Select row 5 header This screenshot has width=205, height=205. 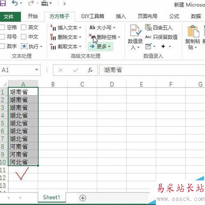[x=4, y=123]
